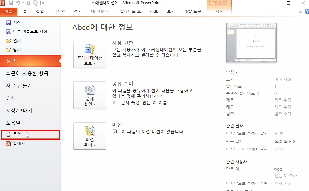The height and width of the screenshot is (191, 309).
Task: Click the 문제 확인 button
Action: [x=90, y=95]
